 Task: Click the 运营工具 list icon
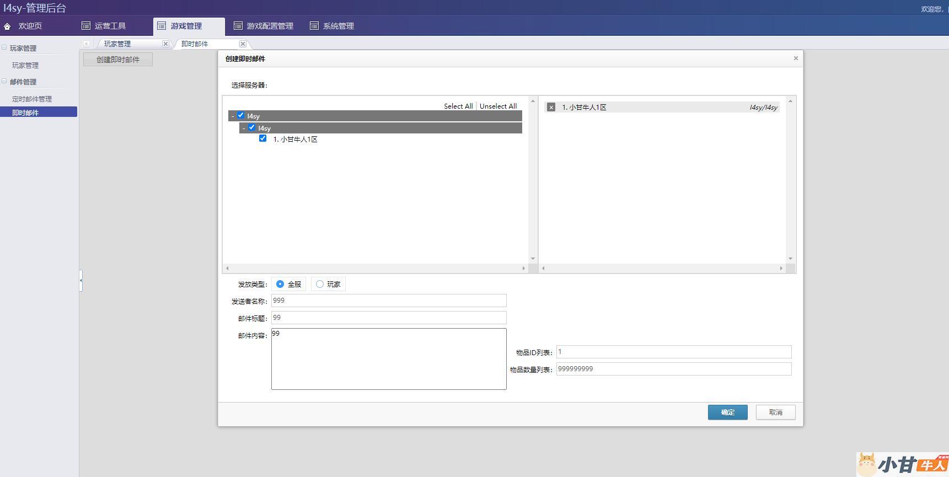pos(86,26)
